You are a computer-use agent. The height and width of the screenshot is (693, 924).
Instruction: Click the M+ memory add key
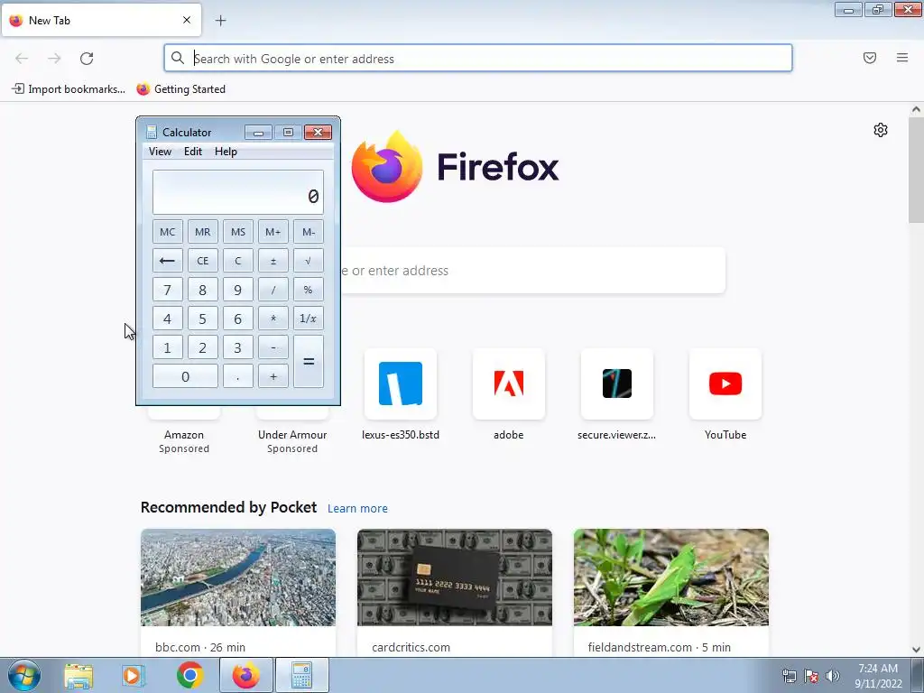pyautogui.click(x=273, y=232)
